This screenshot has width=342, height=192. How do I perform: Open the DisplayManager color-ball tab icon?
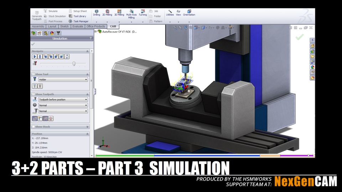point(52,33)
